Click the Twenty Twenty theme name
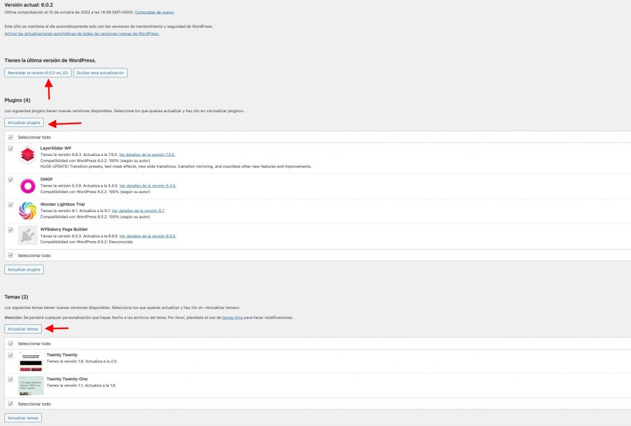Viewport: 631px width, 426px height. (x=62, y=354)
